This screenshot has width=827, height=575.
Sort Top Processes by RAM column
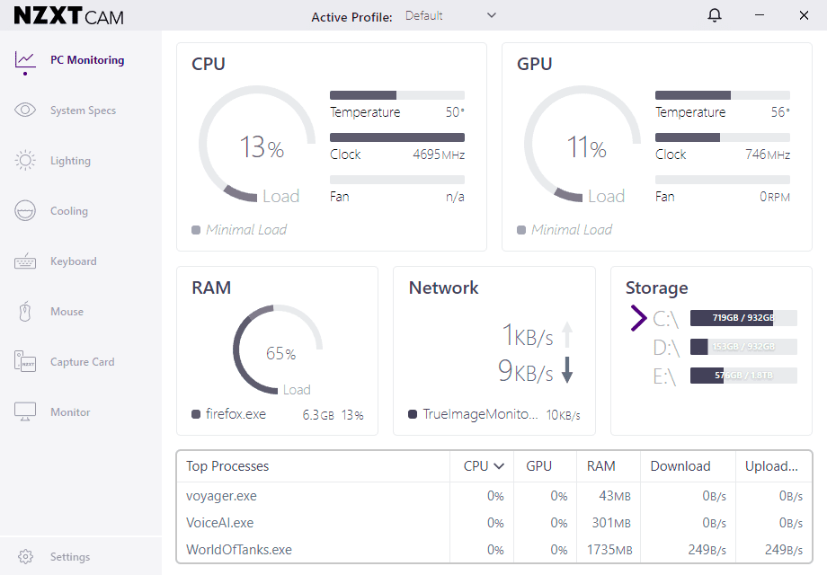[600, 466]
